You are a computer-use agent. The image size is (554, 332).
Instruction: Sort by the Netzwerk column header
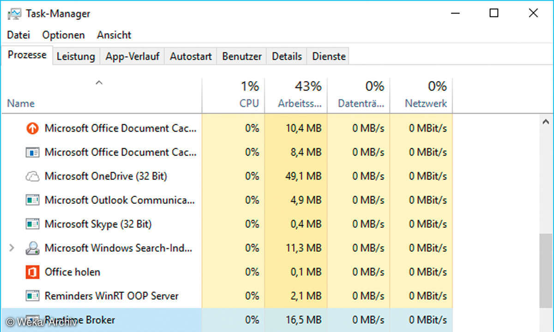[421, 95]
